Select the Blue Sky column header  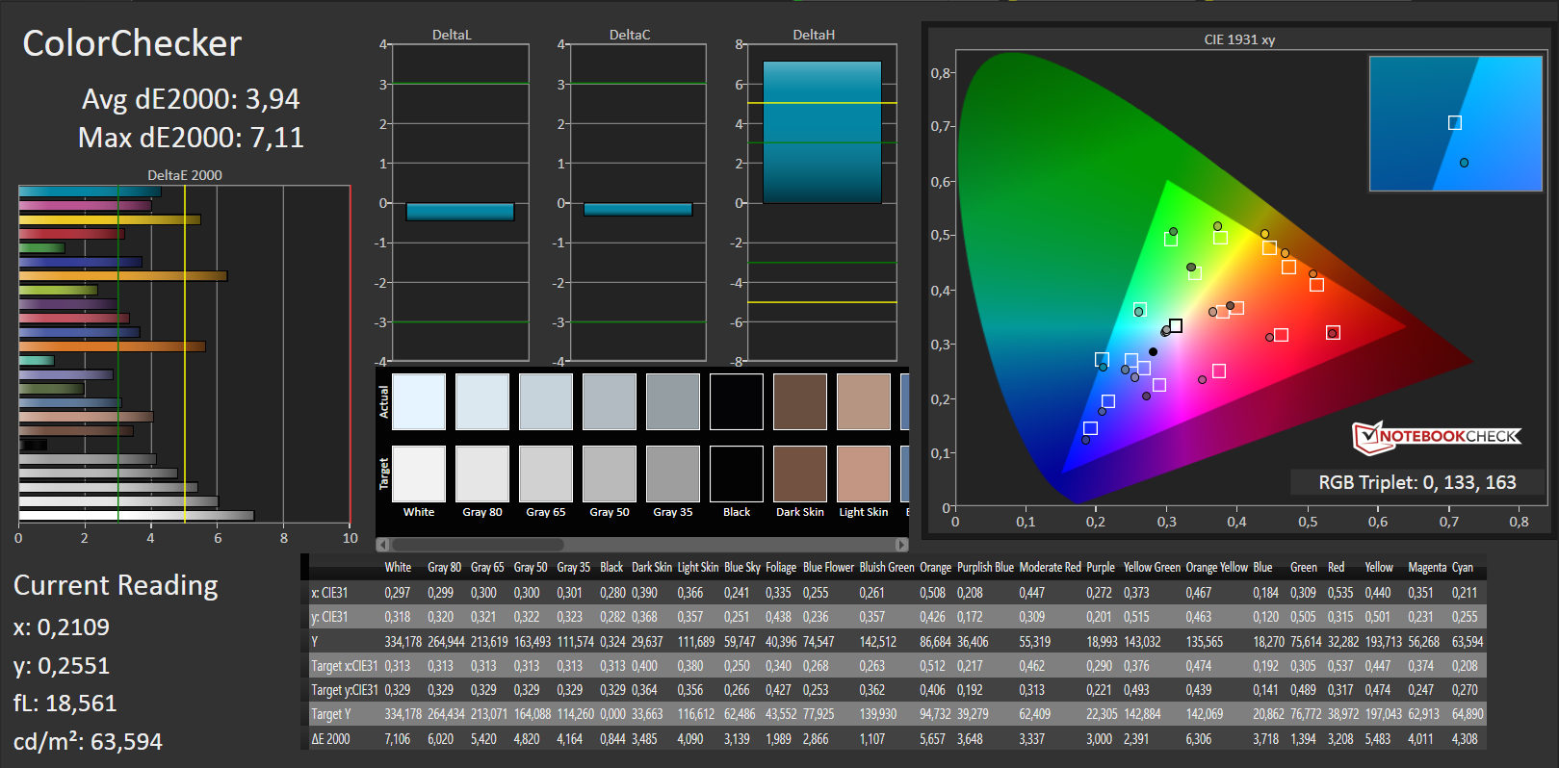pyautogui.click(x=741, y=568)
